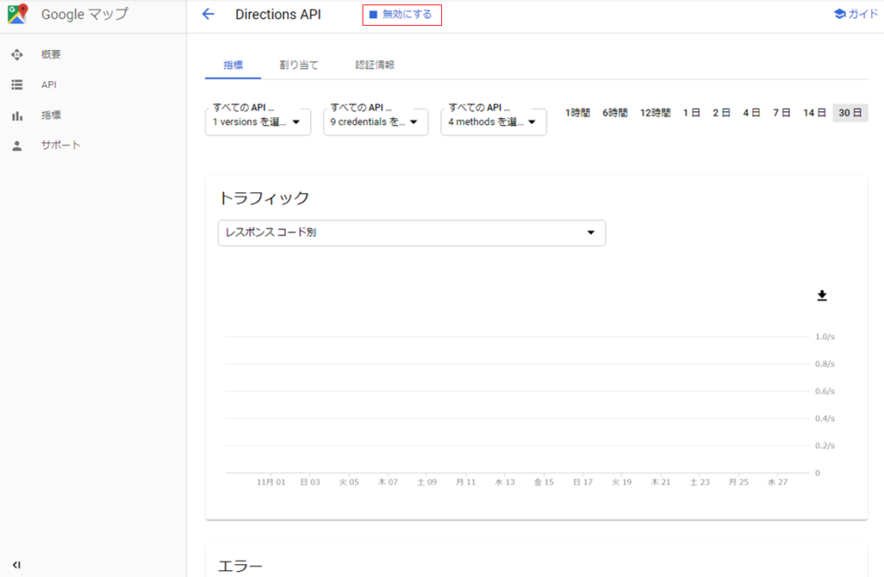
Task: Select the 1 日 time range
Action: click(x=691, y=113)
